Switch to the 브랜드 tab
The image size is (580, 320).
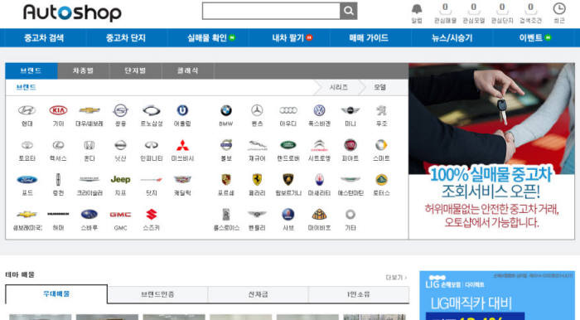point(31,70)
